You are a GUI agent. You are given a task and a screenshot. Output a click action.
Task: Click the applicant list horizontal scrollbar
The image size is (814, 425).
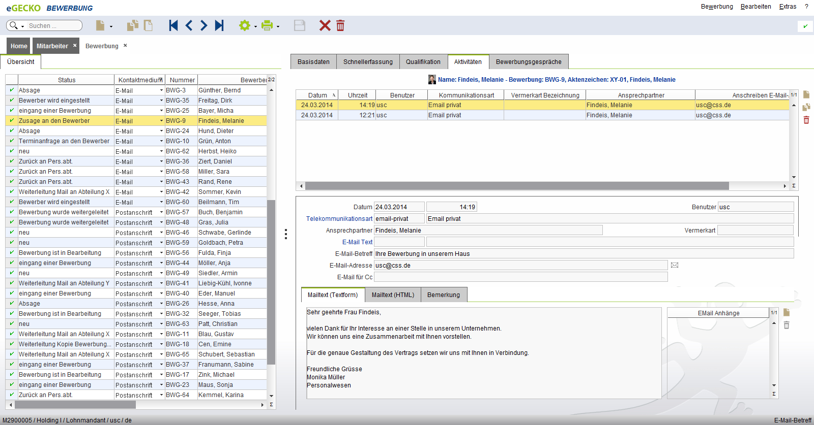click(75, 405)
